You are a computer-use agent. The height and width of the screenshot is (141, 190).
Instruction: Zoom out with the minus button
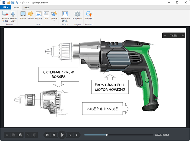(x=165, y=35)
